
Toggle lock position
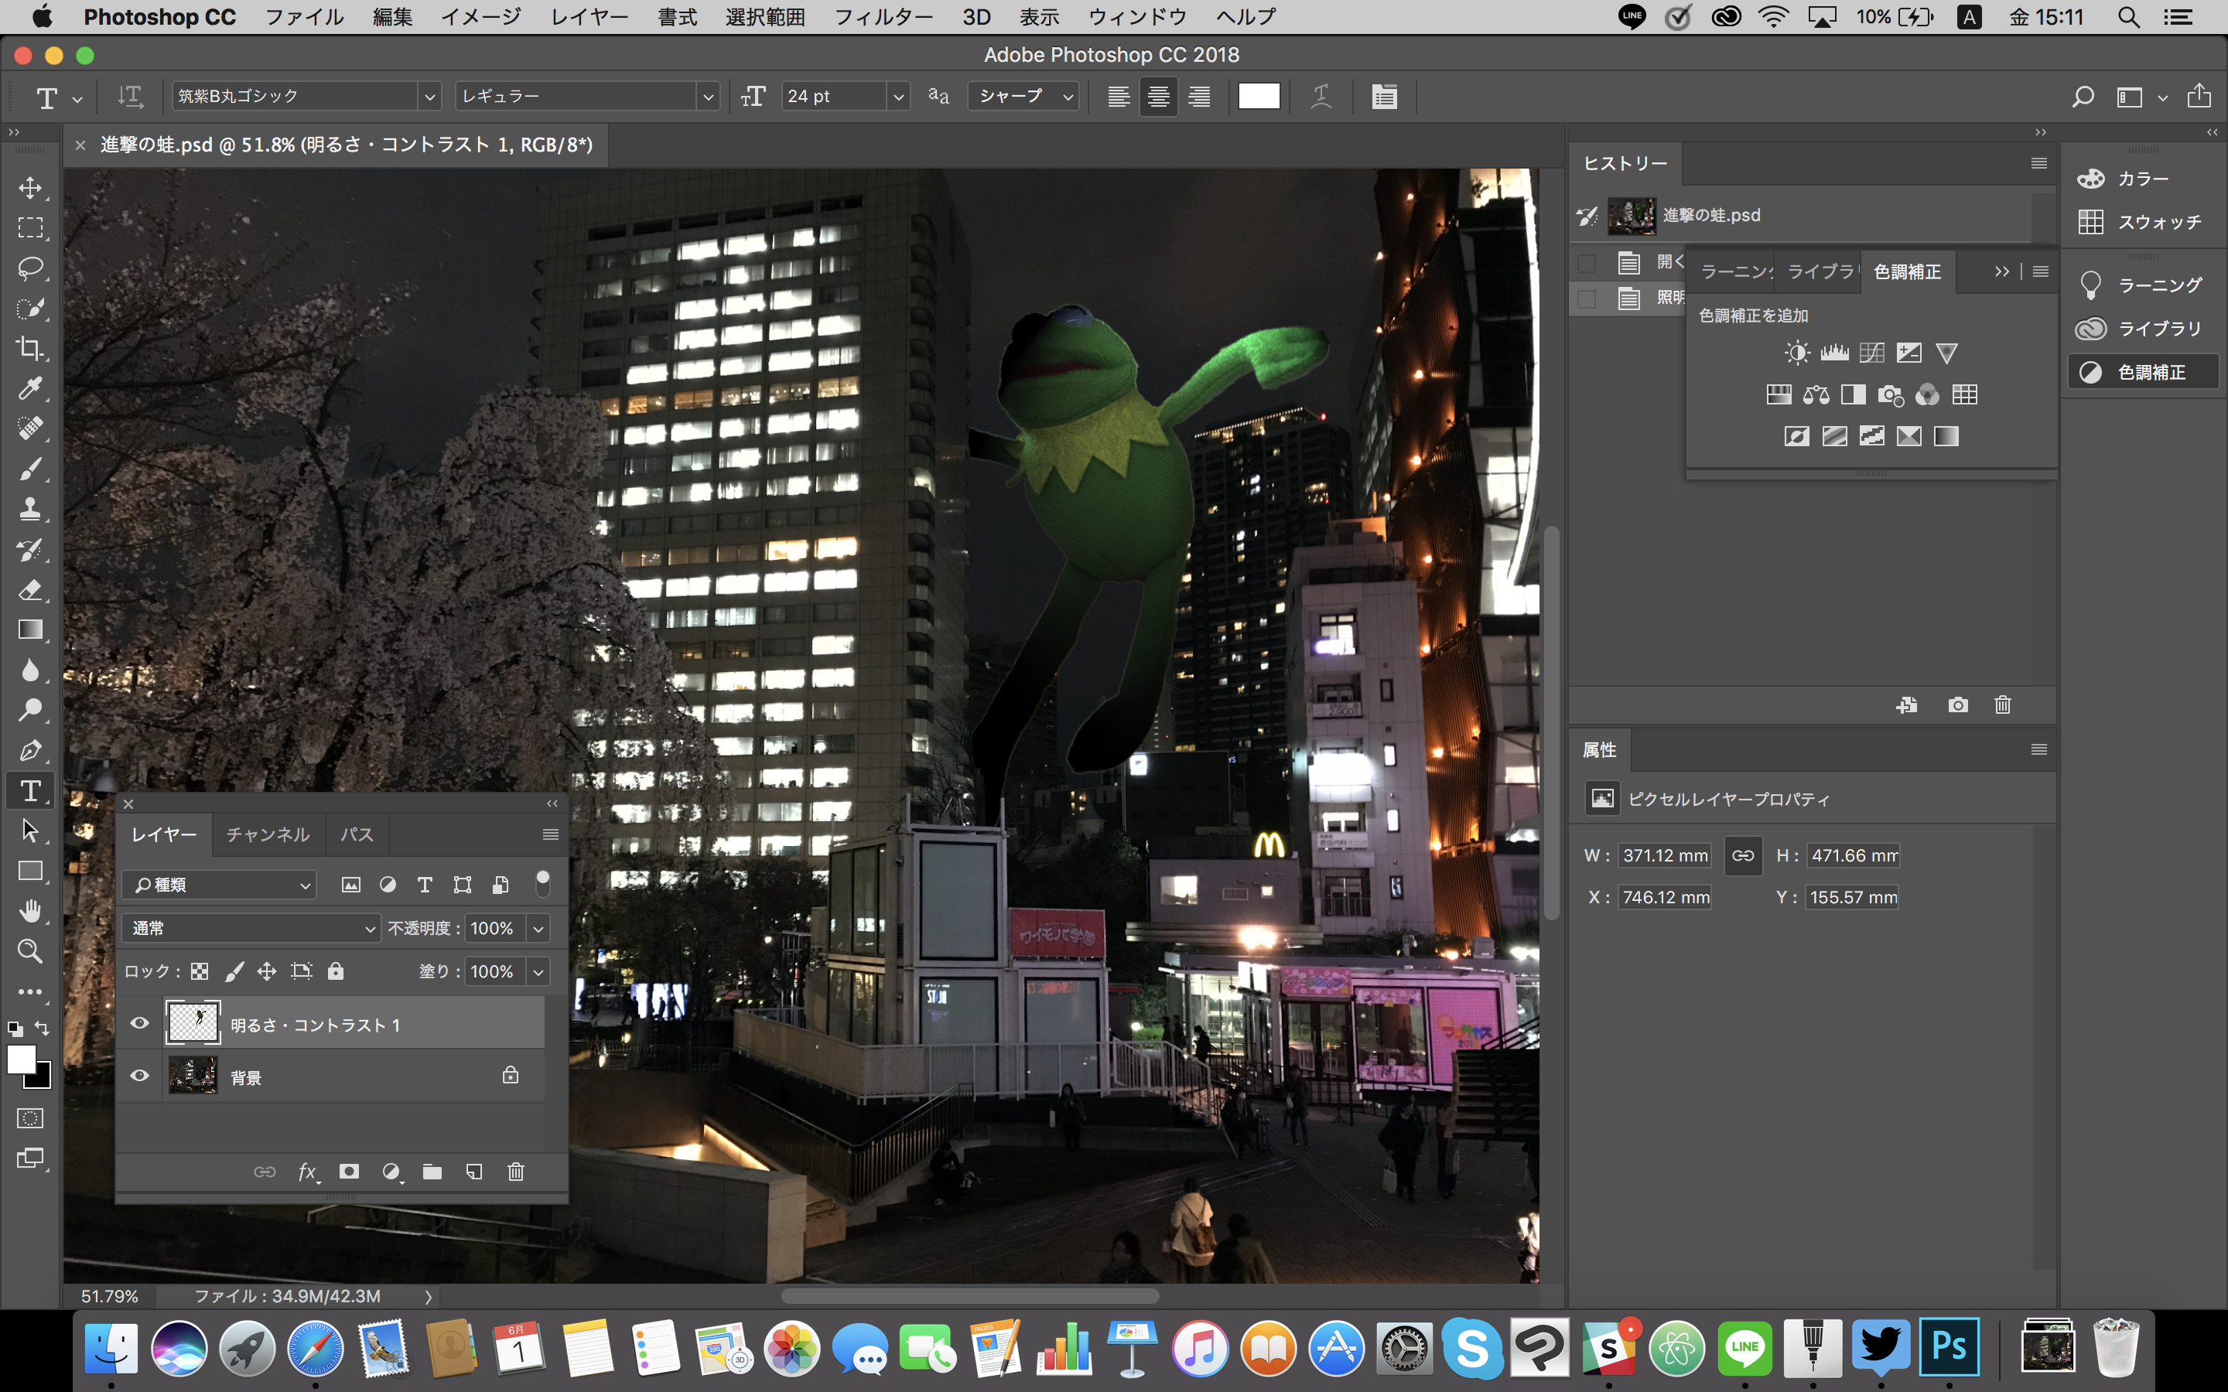coord(267,971)
